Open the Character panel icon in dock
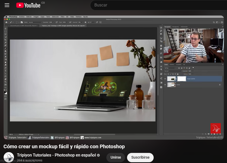 click(161, 66)
